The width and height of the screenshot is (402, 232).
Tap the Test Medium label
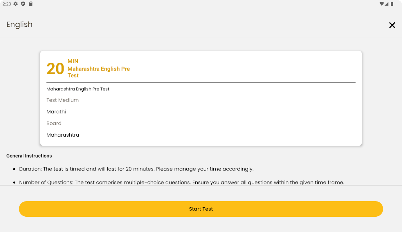[62, 100]
